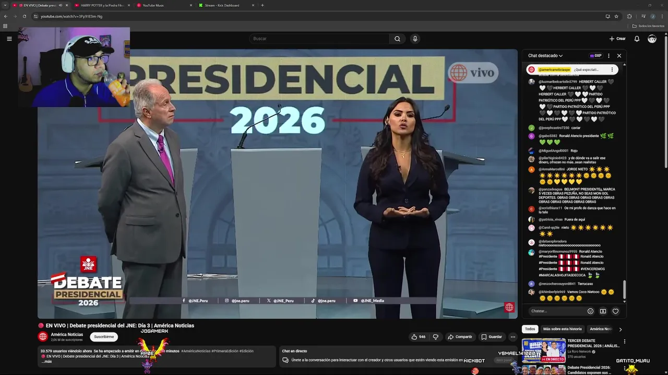Select the Todos filter chip
The height and width of the screenshot is (375, 668).
[x=530, y=329]
